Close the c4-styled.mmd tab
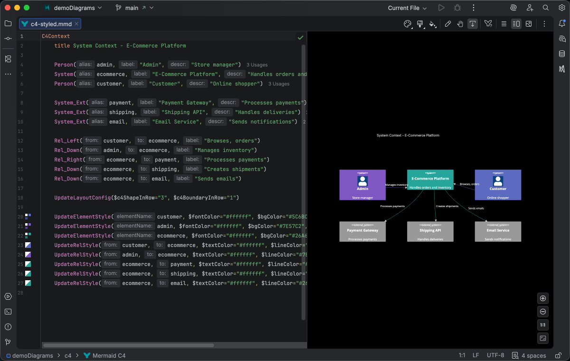This screenshot has width=570, height=361. point(77,24)
